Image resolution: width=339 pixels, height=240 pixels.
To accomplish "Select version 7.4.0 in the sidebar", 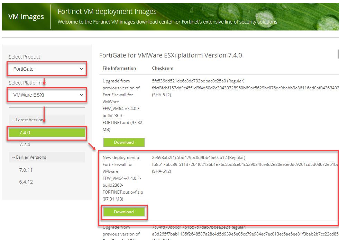I will [47, 133].
